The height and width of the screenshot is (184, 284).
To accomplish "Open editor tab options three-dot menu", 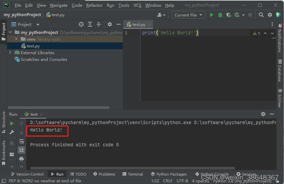I will pyautogui.click(x=272, y=24).
